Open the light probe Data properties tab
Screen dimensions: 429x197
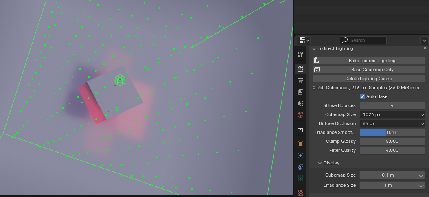(x=300, y=178)
